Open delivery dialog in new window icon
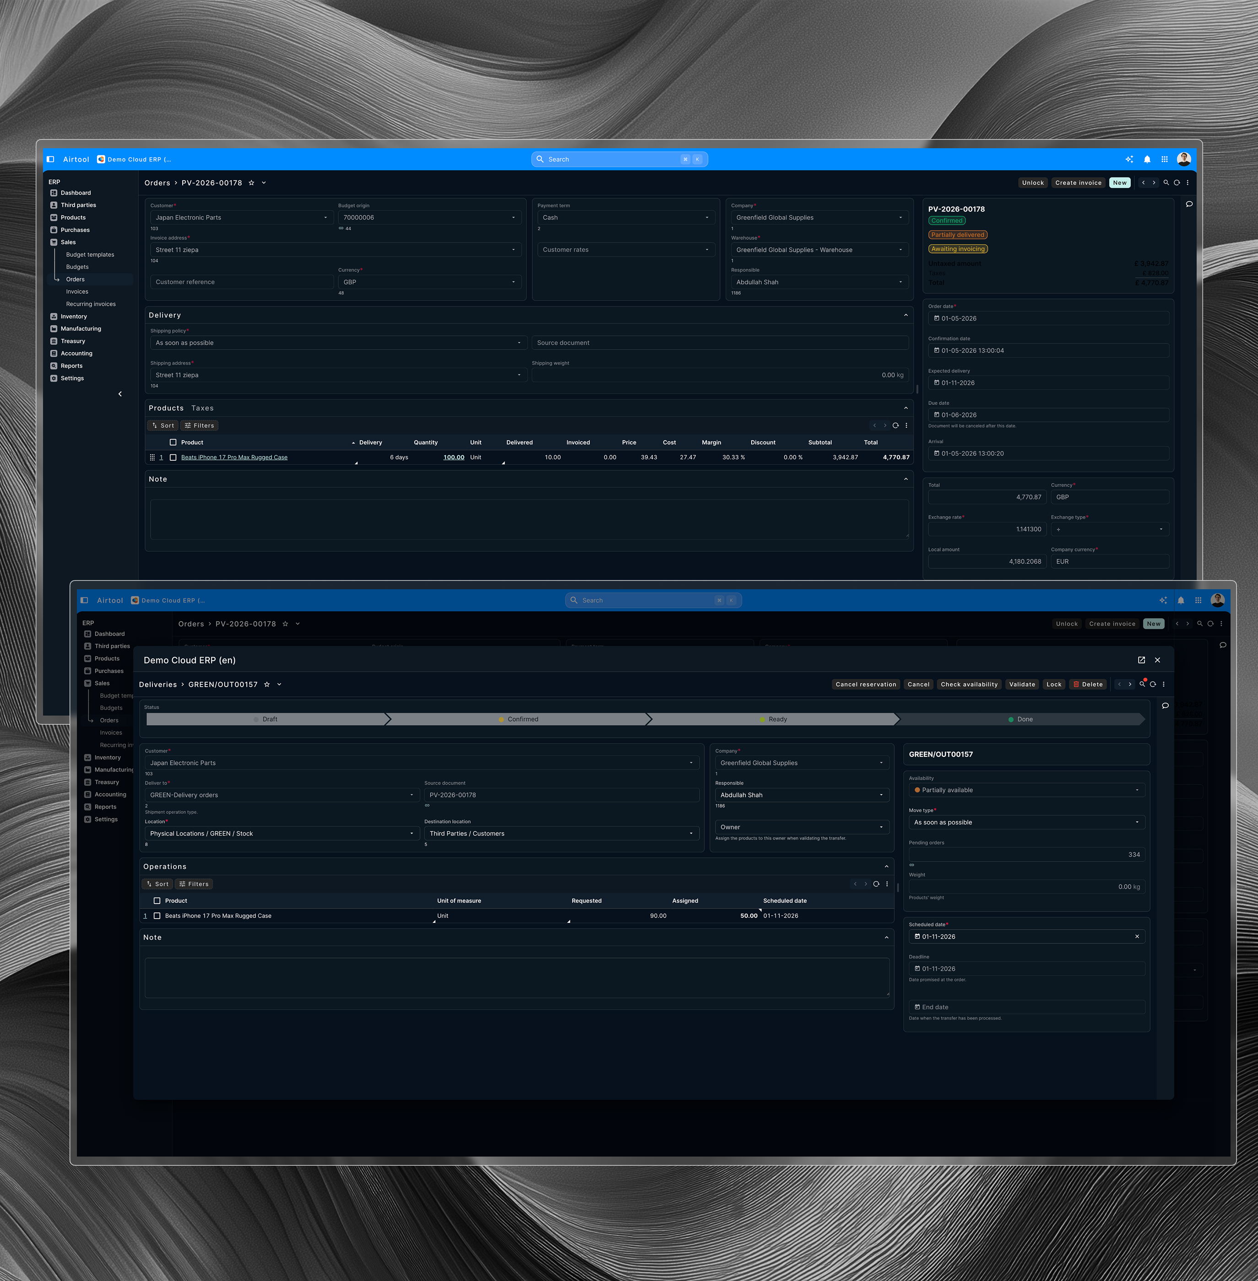 1141,660
